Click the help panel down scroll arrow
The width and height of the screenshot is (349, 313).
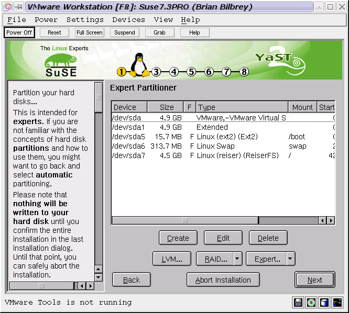(99, 277)
